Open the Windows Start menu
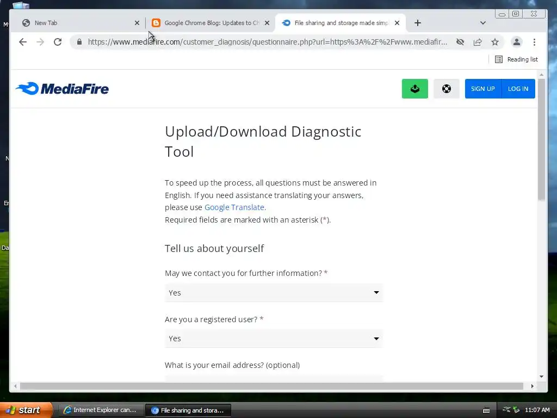The width and height of the screenshot is (557, 418). click(26, 410)
